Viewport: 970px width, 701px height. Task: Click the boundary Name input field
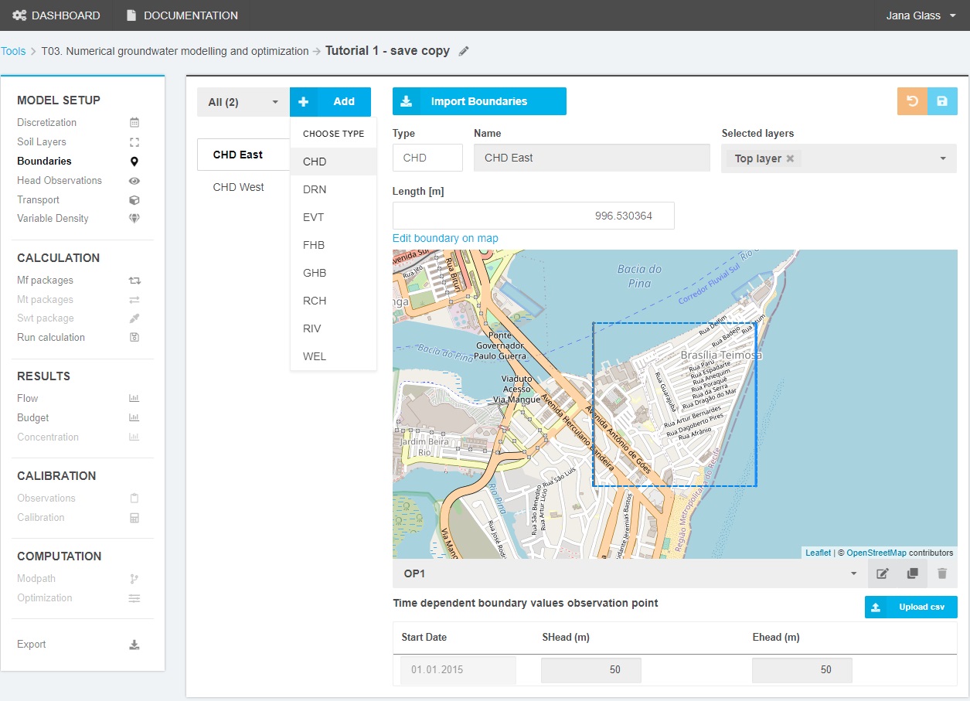tap(591, 158)
